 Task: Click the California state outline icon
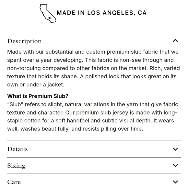tap(48, 14)
